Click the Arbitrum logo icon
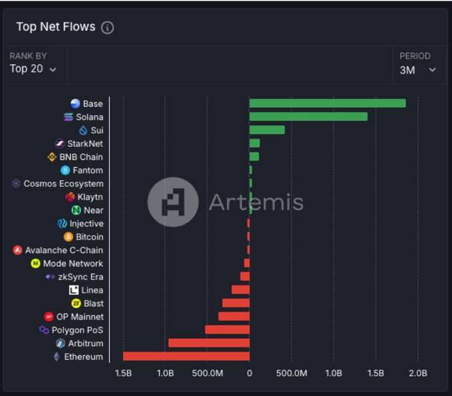Image resolution: width=452 pixels, height=396 pixels. (x=60, y=344)
